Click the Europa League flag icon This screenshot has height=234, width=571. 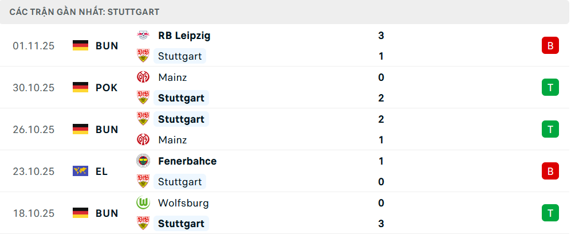(x=80, y=171)
